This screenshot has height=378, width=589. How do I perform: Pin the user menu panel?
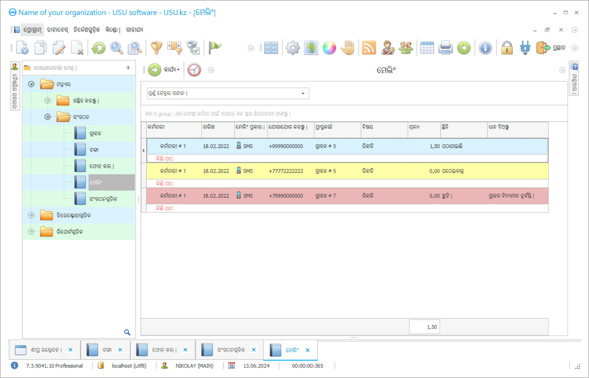[128, 68]
